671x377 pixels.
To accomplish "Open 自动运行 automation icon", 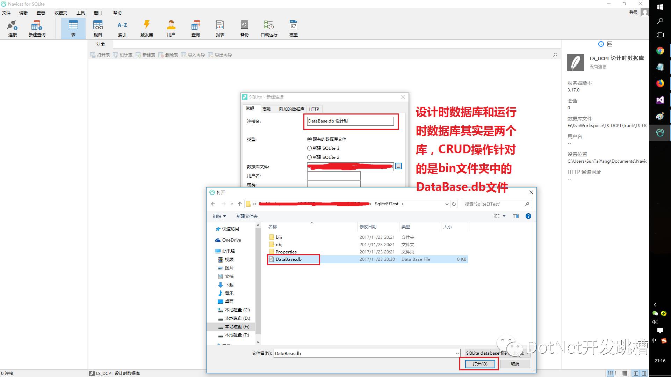I will [x=269, y=28].
